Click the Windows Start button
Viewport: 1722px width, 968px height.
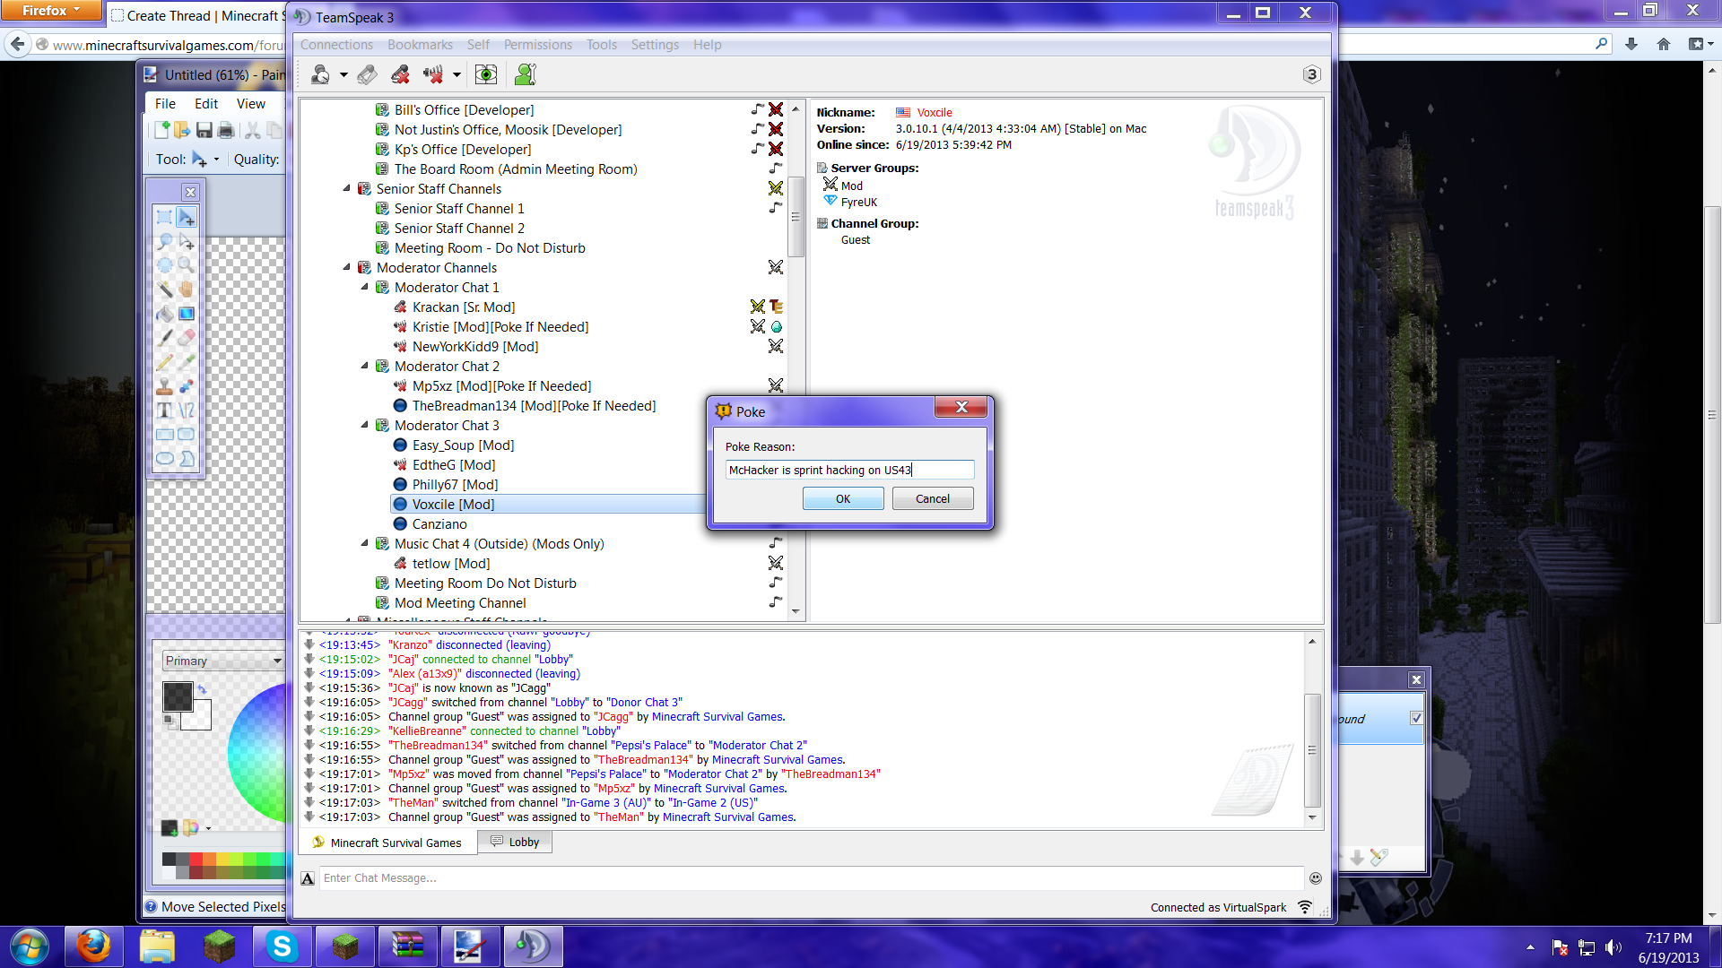pos(29,946)
